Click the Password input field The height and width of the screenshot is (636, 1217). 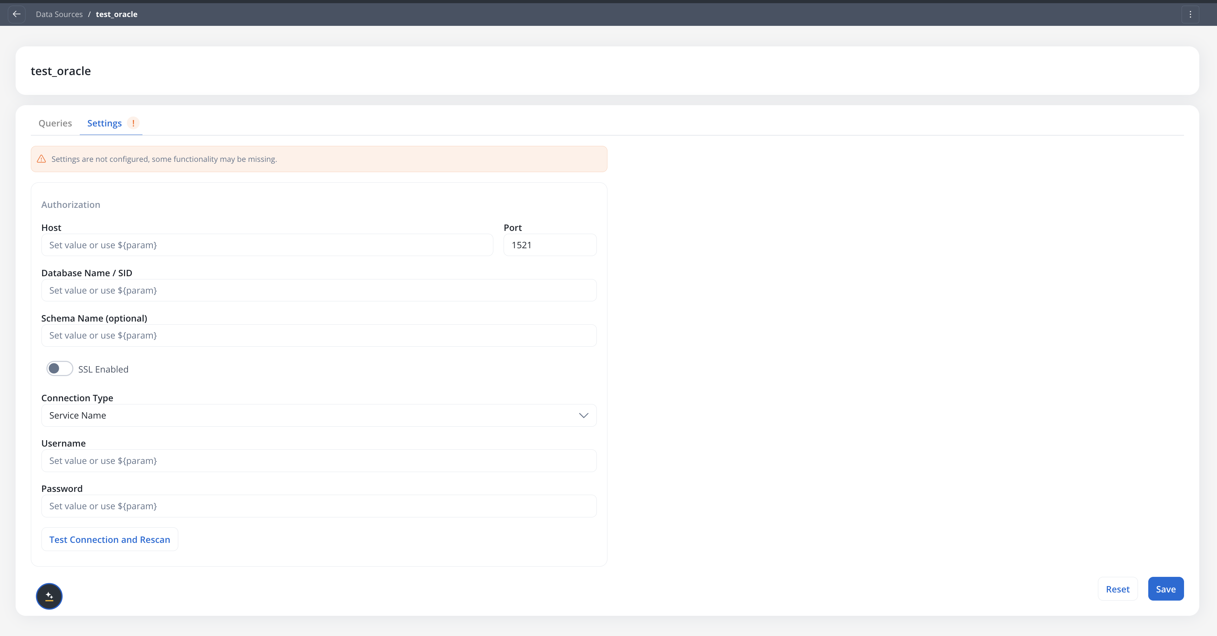319,506
